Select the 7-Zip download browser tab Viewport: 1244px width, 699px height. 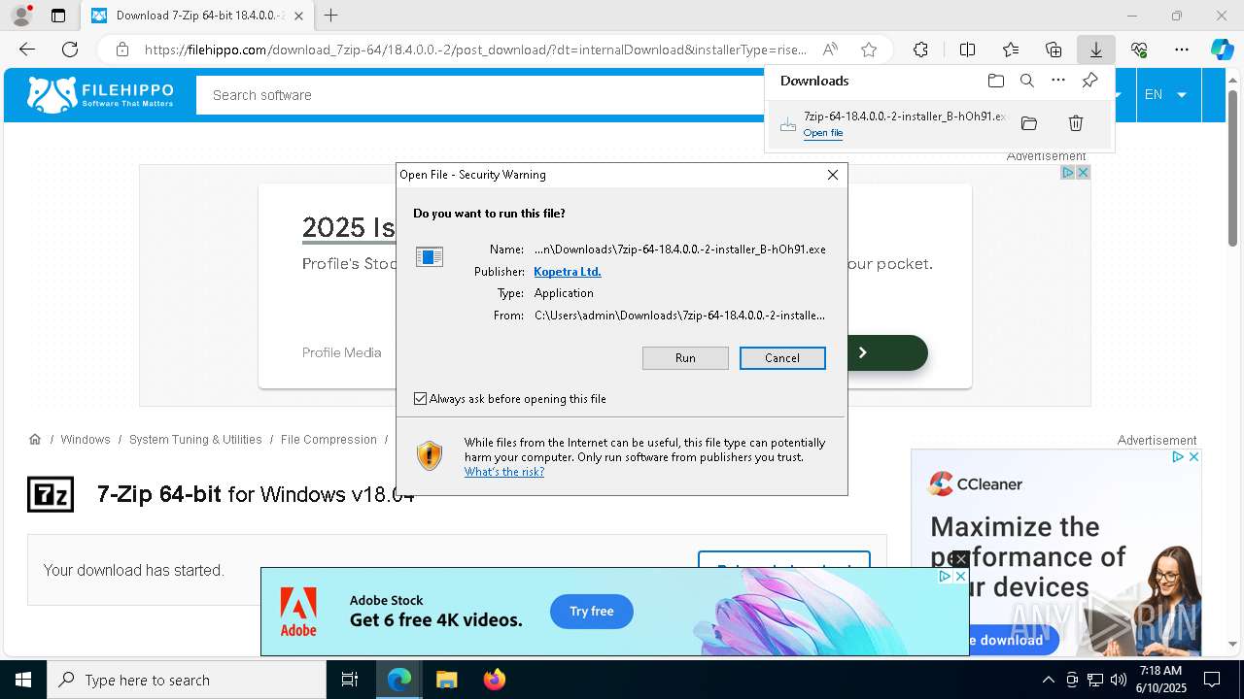195,16
